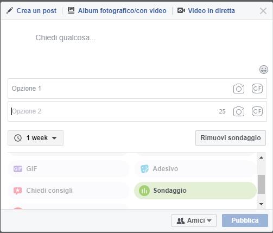Add GIF to Opzione 2
This screenshot has width=273, height=233.
257,111
